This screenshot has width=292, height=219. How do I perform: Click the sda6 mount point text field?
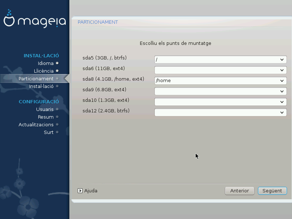pyautogui.click(x=215, y=70)
